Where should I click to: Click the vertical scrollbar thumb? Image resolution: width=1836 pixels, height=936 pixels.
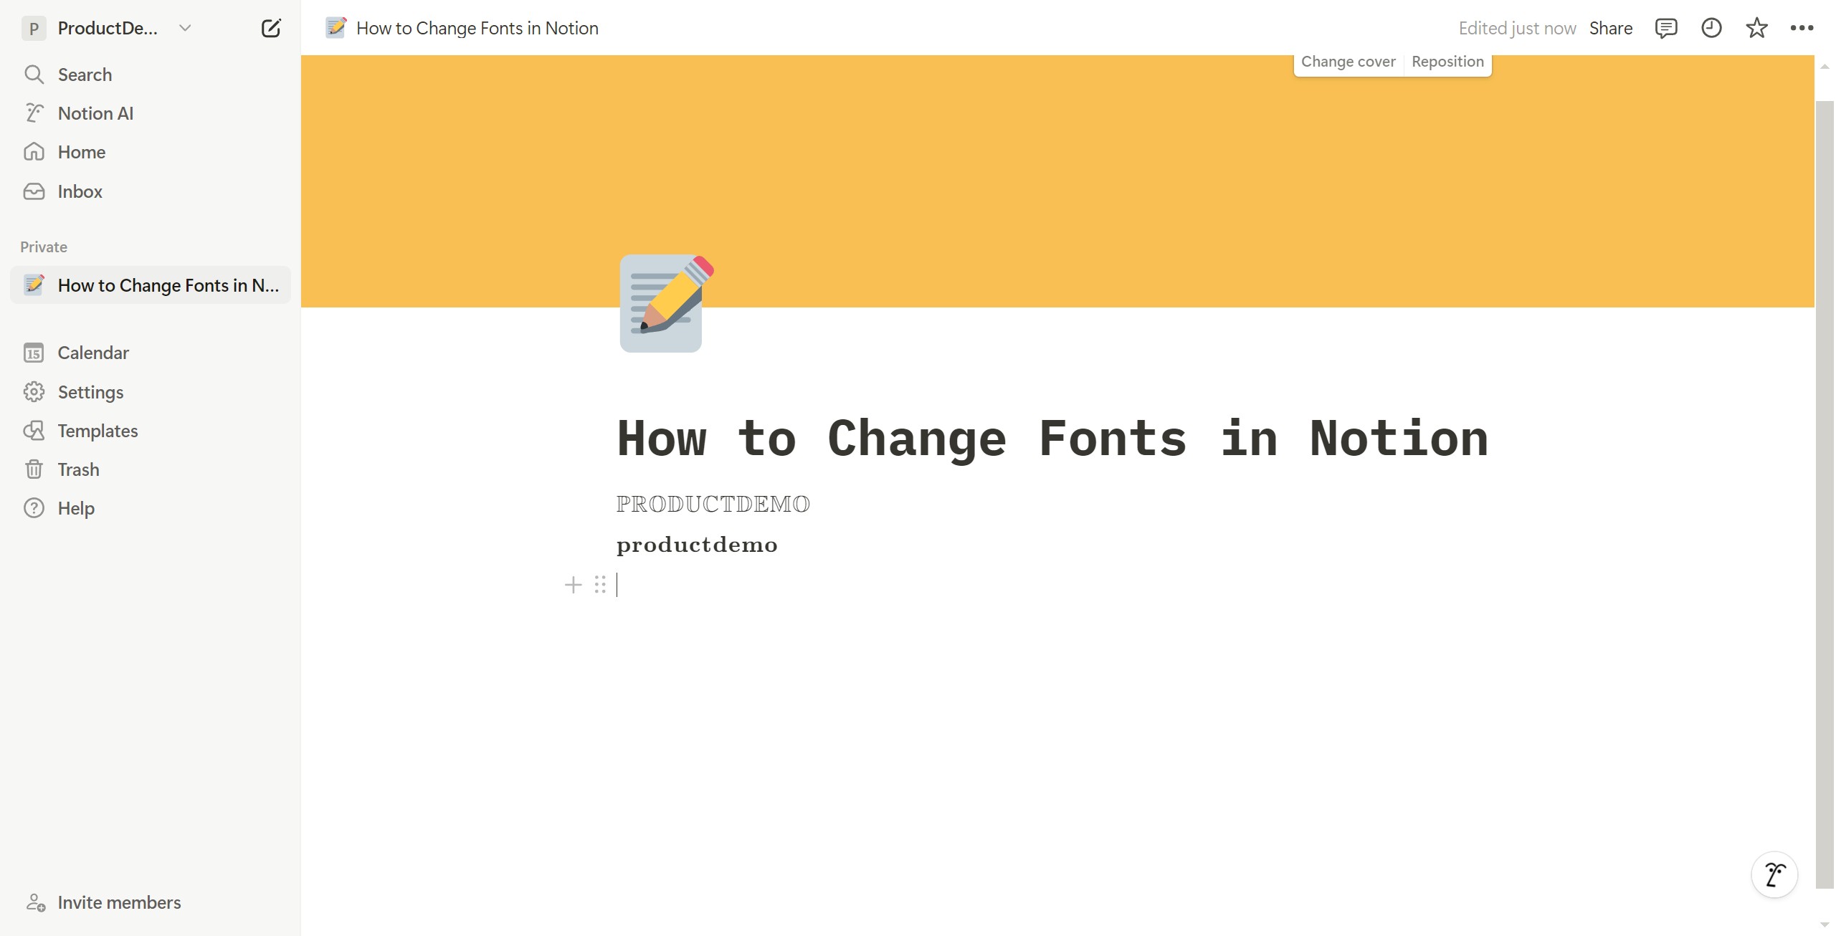[1825, 495]
